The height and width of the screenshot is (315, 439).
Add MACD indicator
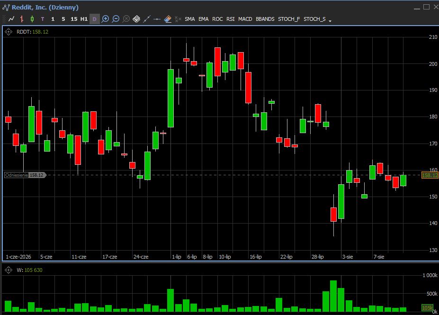(x=245, y=19)
